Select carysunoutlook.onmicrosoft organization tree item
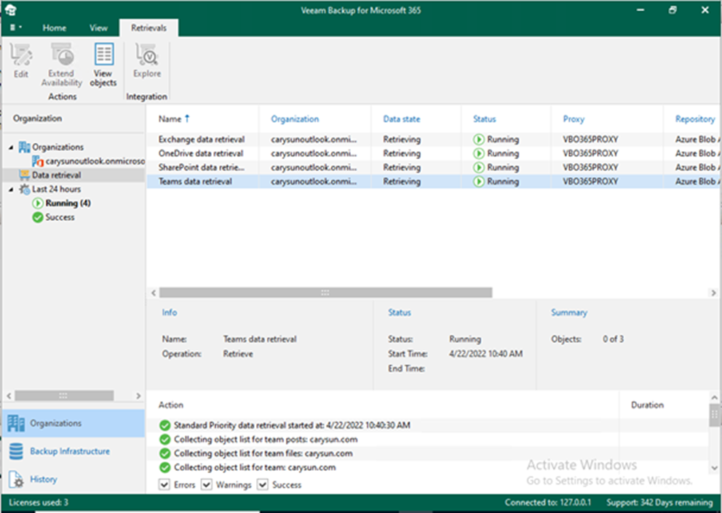Image resolution: width=722 pixels, height=513 pixels. coord(95,161)
